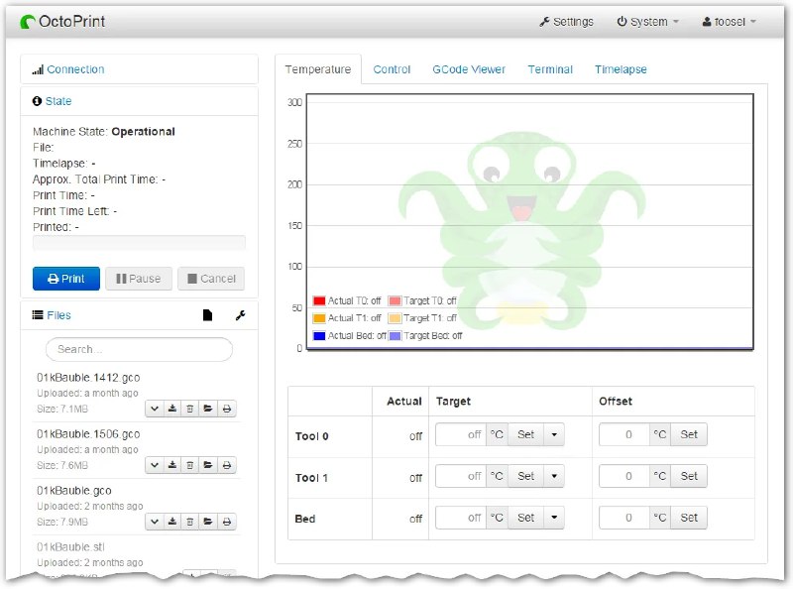Click the delete trash icon for 01kBauble.1506.gco
This screenshot has height=589, width=793.
(x=190, y=464)
